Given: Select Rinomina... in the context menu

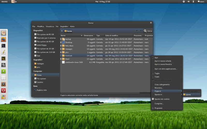Looking at the screenshot, I should click(159, 88).
